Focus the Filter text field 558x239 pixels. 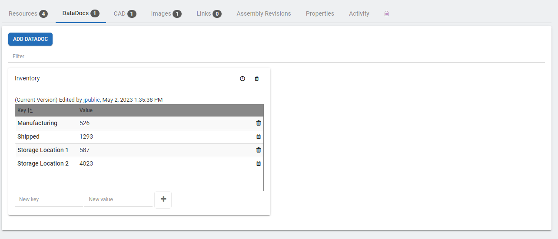click(x=276, y=56)
